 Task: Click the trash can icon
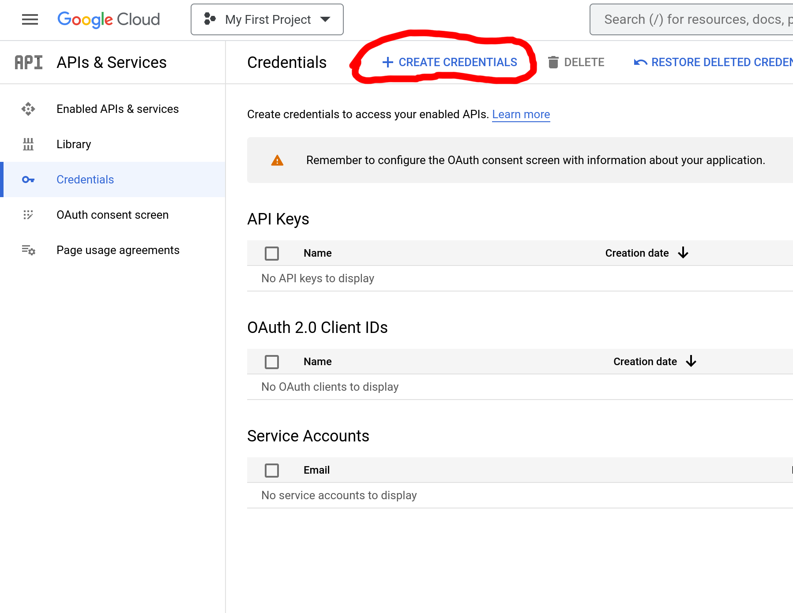coord(553,62)
